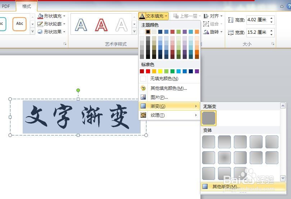This screenshot has width=291, height=199.
Task: Open the Rotate dropdown arrow
Action: (x=221, y=32)
